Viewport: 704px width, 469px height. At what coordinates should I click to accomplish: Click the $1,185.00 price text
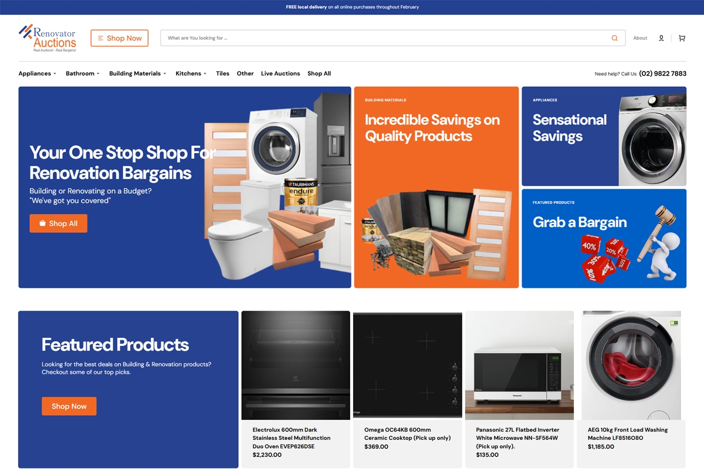601,447
